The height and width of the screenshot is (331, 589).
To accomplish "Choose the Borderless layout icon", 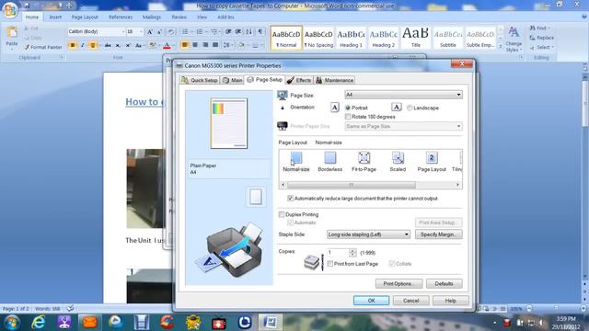I will (x=329, y=157).
